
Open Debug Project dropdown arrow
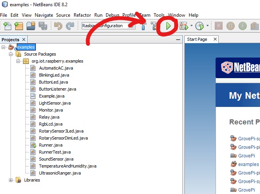tap(191, 26)
